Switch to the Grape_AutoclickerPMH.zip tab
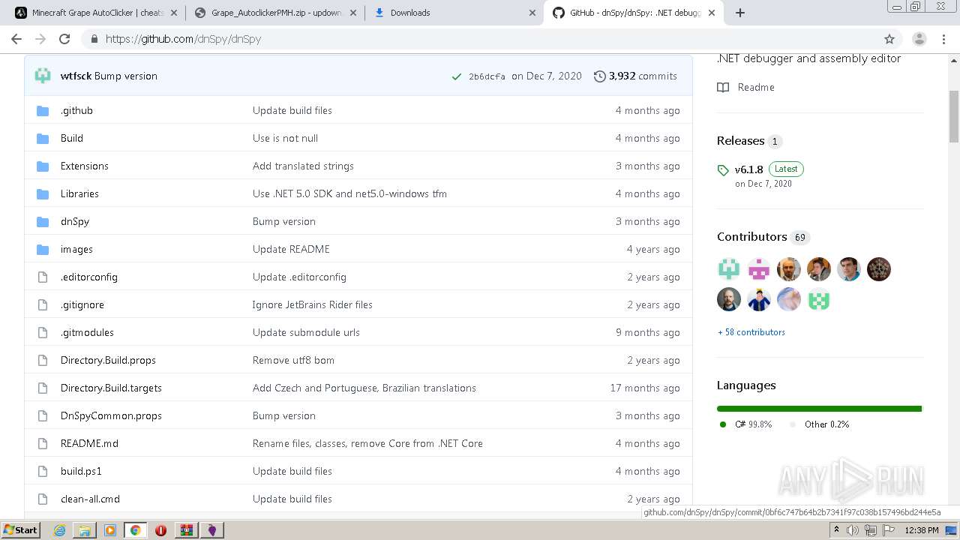Viewport: 960px width, 540px height. click(276, 13)
